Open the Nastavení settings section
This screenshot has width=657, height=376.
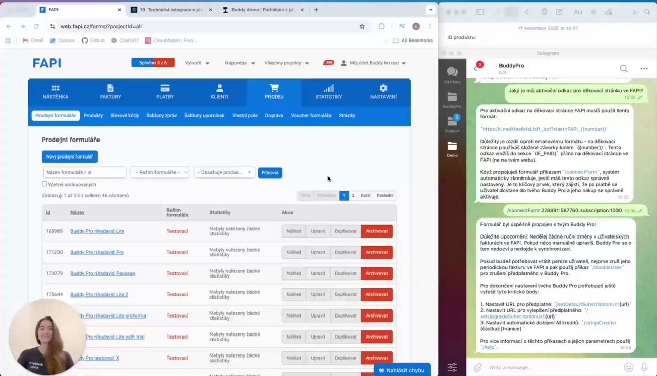(383, 92)
